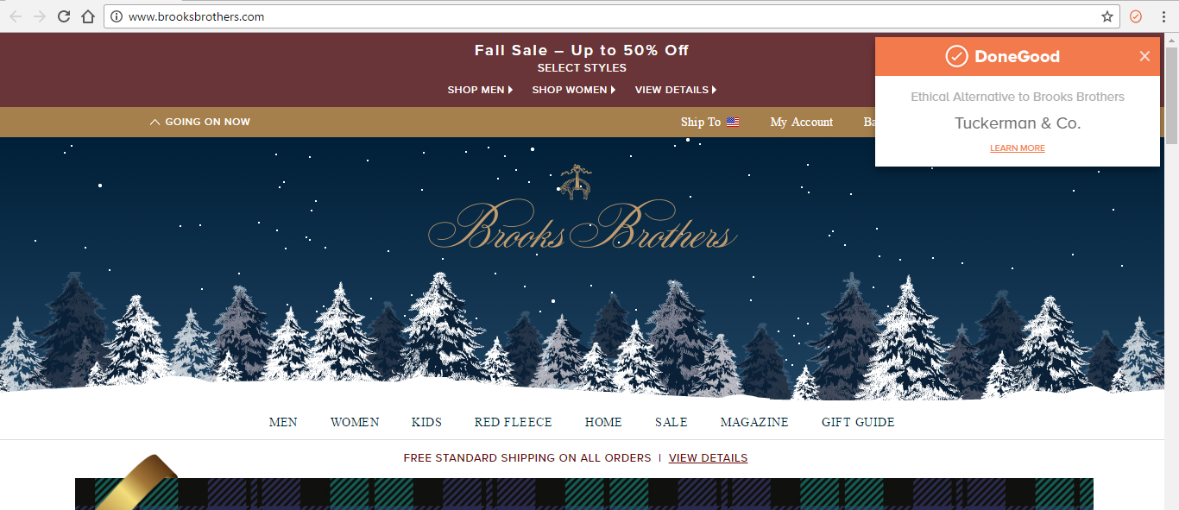The image size is (1179, 510).
Task: Click the Brooks Brothers golden fleece logo
Action: (575, 182)
